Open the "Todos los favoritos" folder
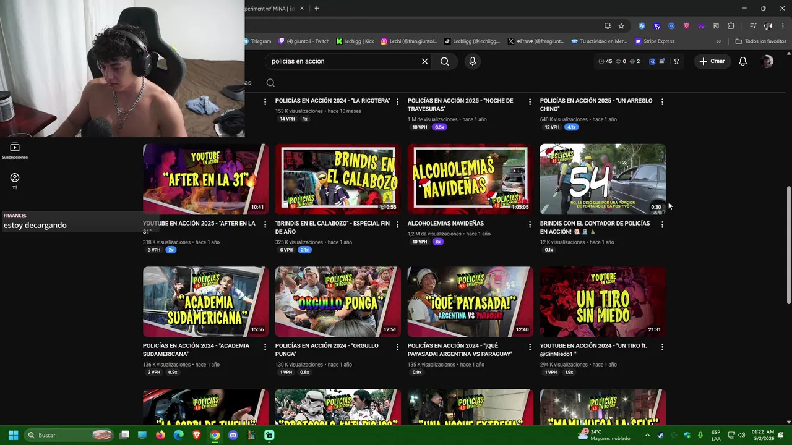Image resolution: width=792 pixels, height=445 pixels. pyautogui.click(x=760, y=41)
